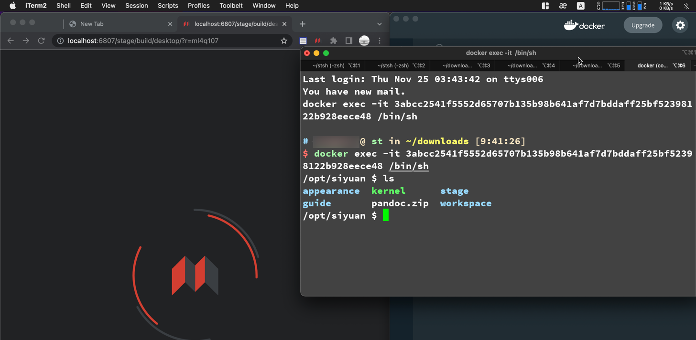Click the browser back arrow
This screenshot has height=340, width=696.
11,41
